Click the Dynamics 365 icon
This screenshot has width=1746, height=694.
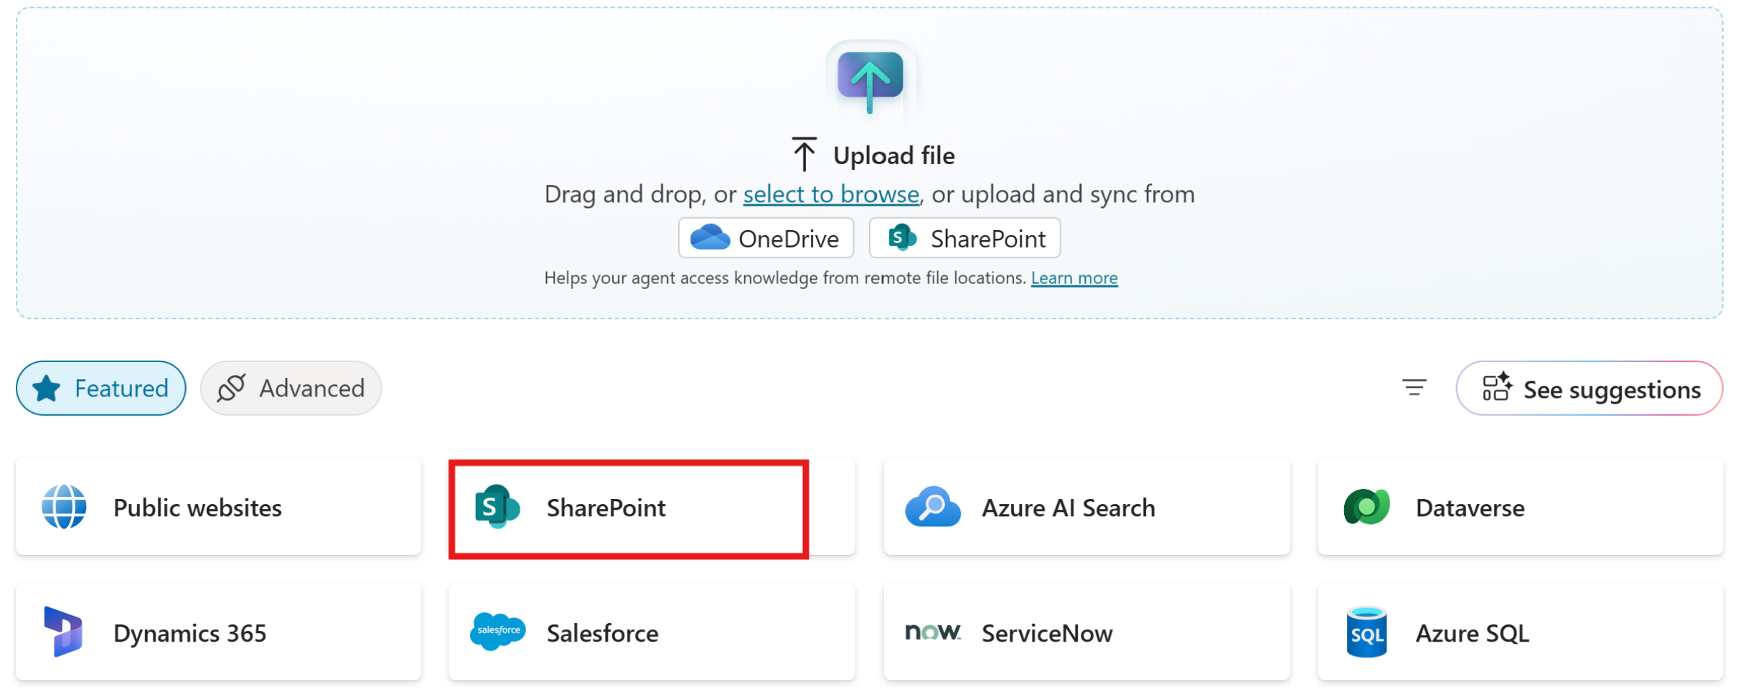(61, 632)
